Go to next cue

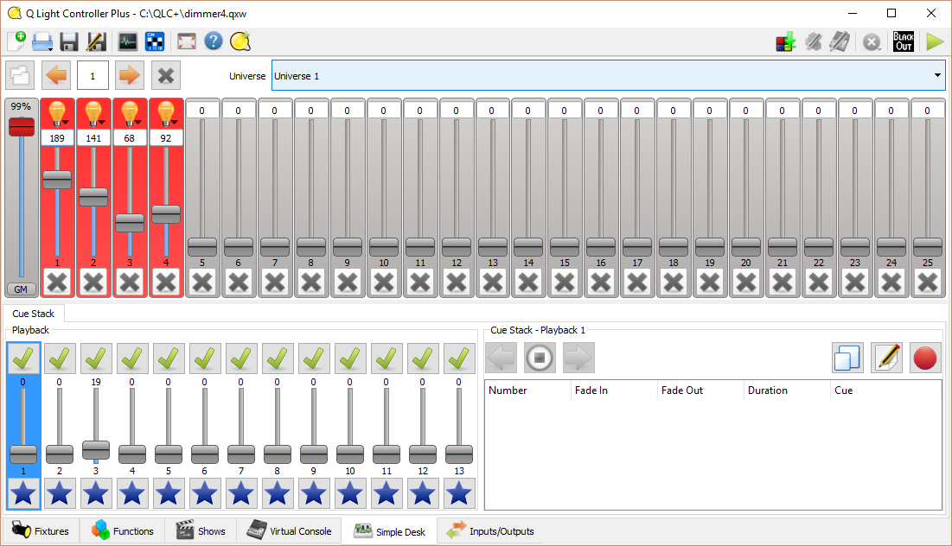click(x=578, y=358)
